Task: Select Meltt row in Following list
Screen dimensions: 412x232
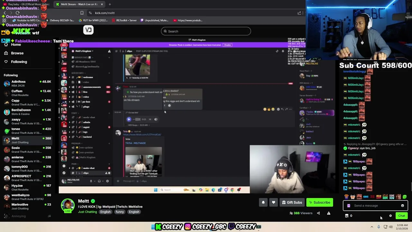Action: pyautogui.click(x=27, y=140)
